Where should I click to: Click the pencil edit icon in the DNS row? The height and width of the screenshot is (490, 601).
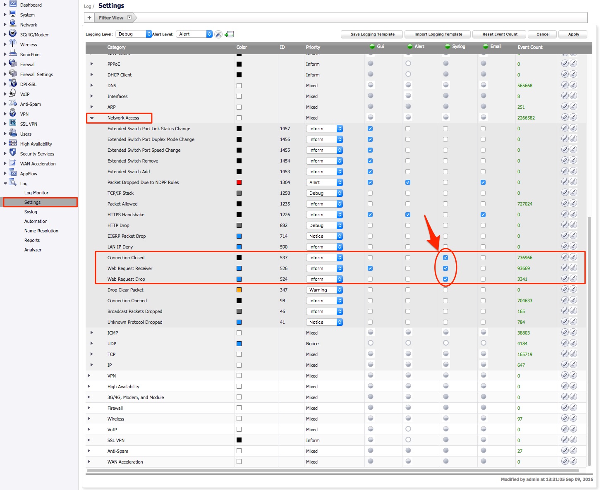click(565, 85)
